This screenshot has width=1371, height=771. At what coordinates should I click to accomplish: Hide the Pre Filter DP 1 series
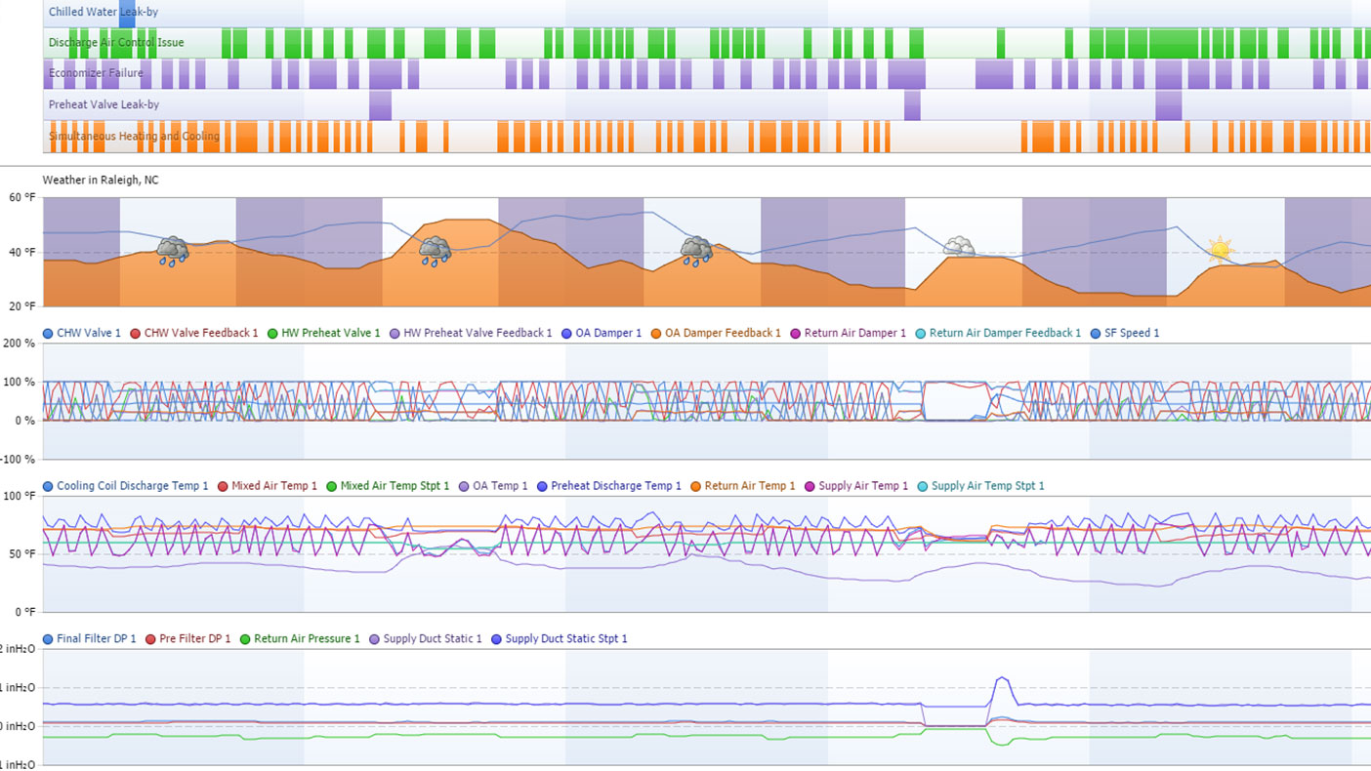coord(187,639)
